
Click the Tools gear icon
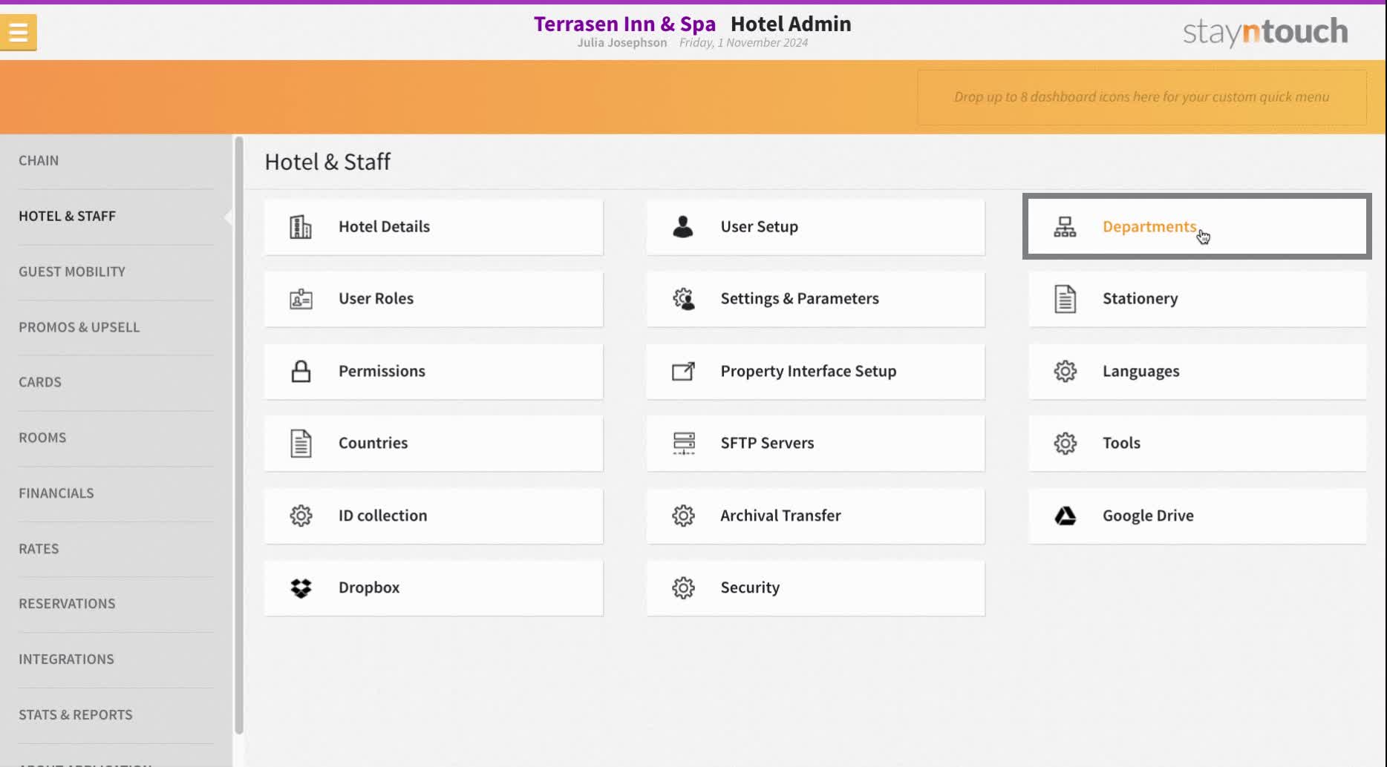[x=1065, y=444]
